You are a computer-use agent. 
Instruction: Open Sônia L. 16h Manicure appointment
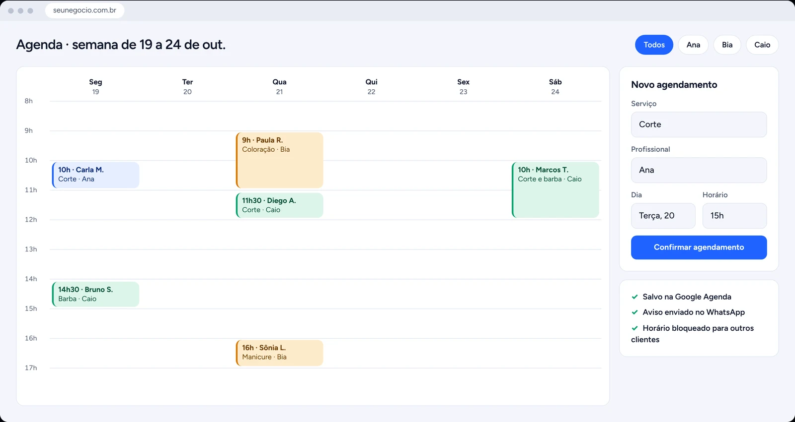tap(279, 353)
